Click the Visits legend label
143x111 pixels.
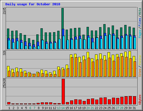coord(140,60)
